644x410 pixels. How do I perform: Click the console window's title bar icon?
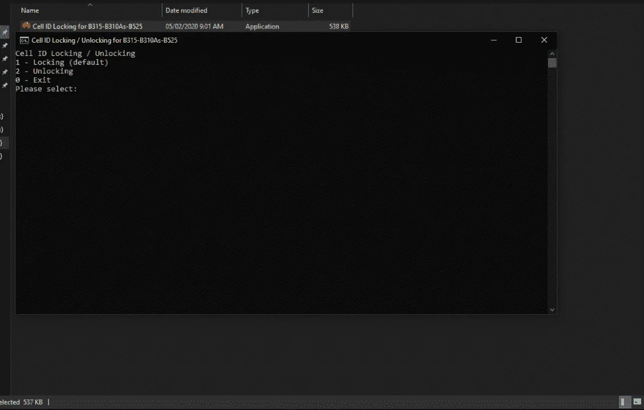[25, 40]
